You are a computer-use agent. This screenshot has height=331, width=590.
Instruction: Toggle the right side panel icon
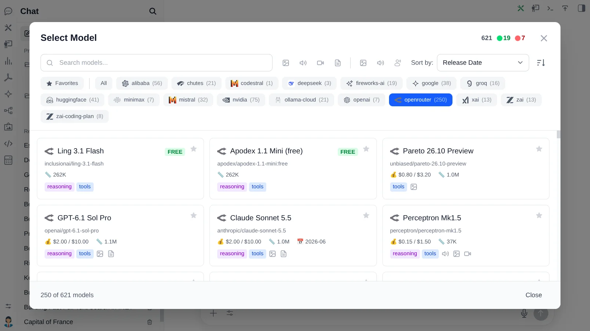tap(582, 8)
